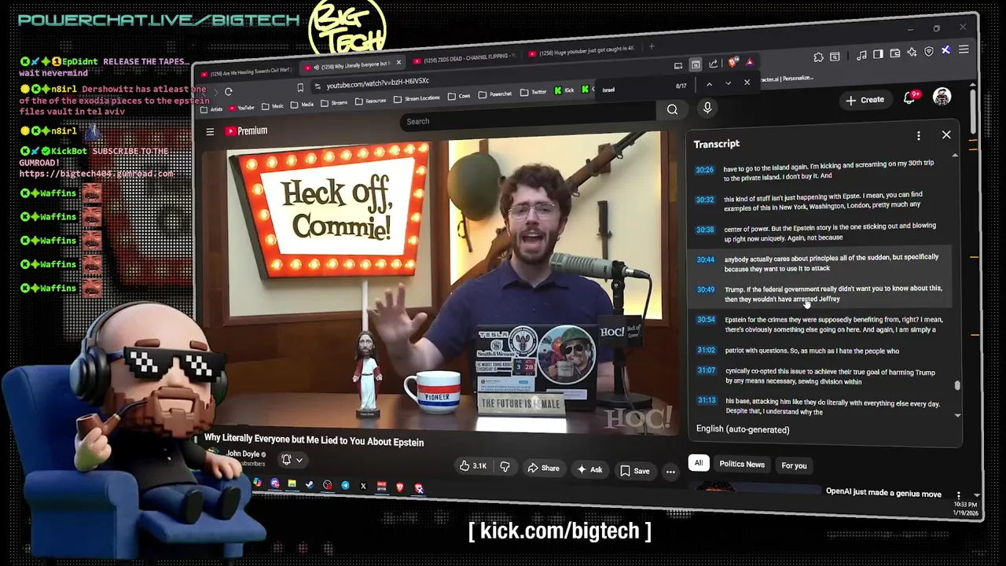Click the share icon in address bar
Viewport: 1006px width, 566px height.
click(713, 64)
